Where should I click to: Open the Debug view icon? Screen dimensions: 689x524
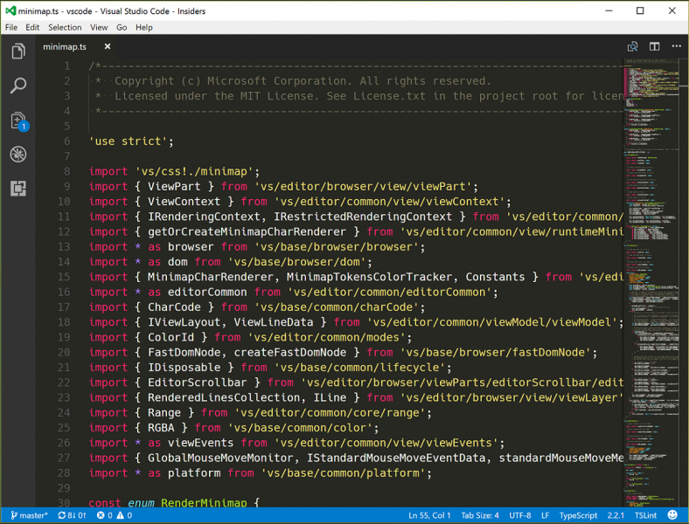17,155
